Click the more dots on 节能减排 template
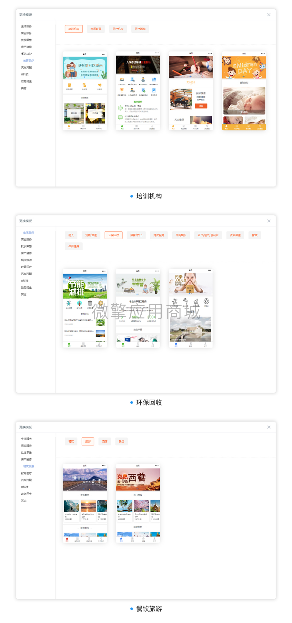Viewport: 292px width, 623px height. (104, 271)
